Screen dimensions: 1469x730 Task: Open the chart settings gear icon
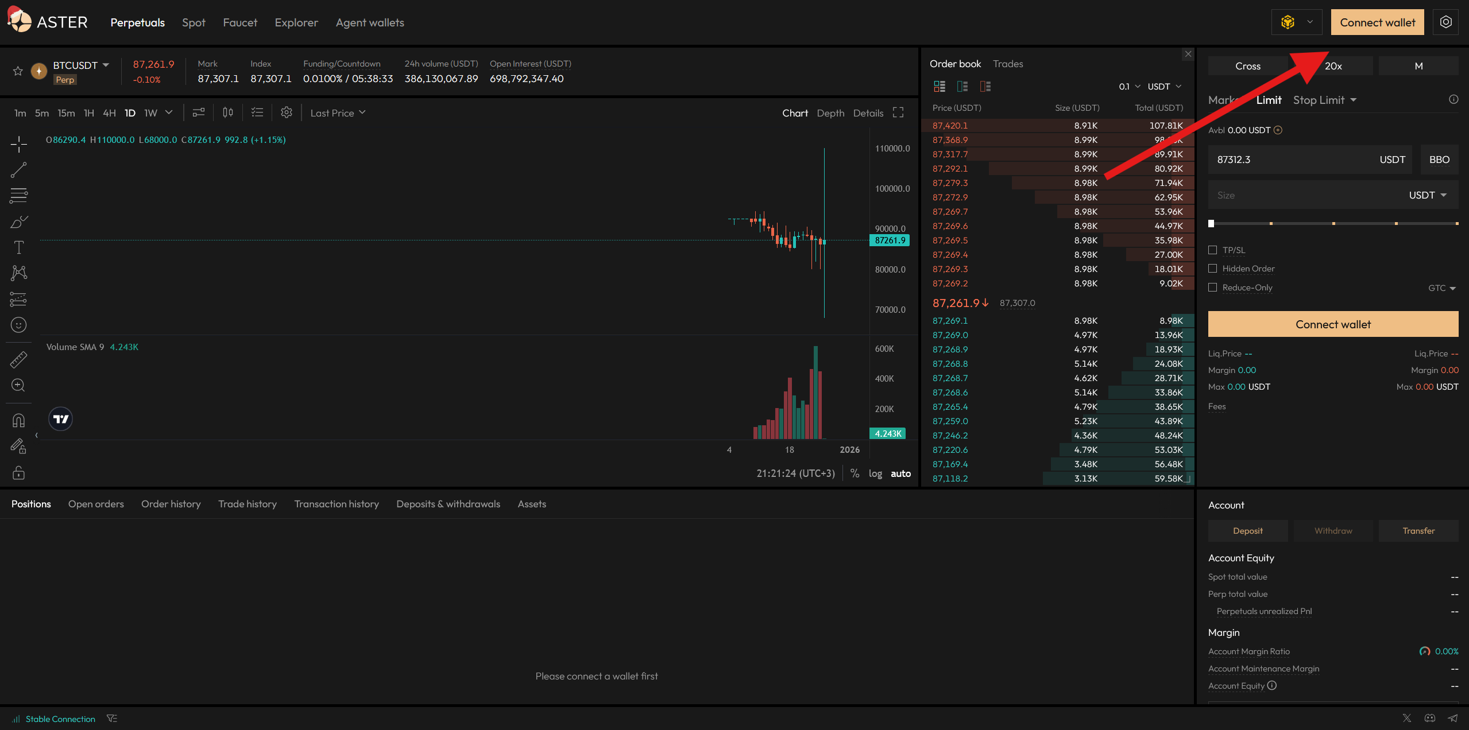pyautogui.click(x=286, y=112)
